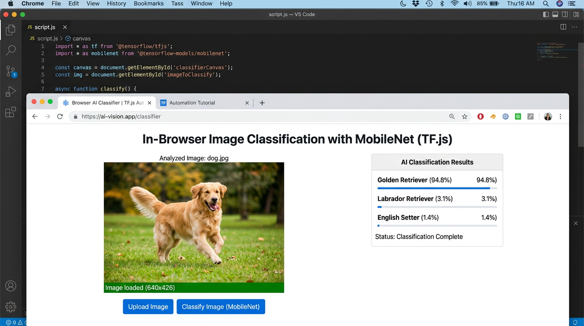Open the File menu in menu bar
This screenshot has width=584, height=326.
(x=56, y=3)
